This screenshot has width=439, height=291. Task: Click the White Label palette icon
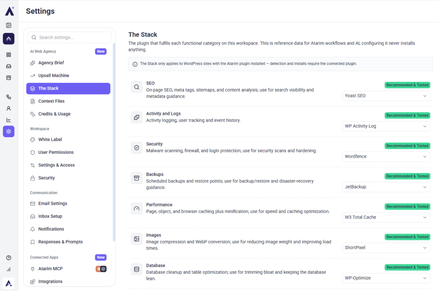[33, 140]
